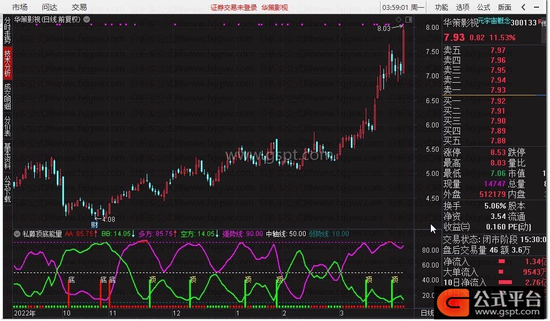Click 外盘 value 512179
This screenshot has width=550, height=321.
[493, 194]
